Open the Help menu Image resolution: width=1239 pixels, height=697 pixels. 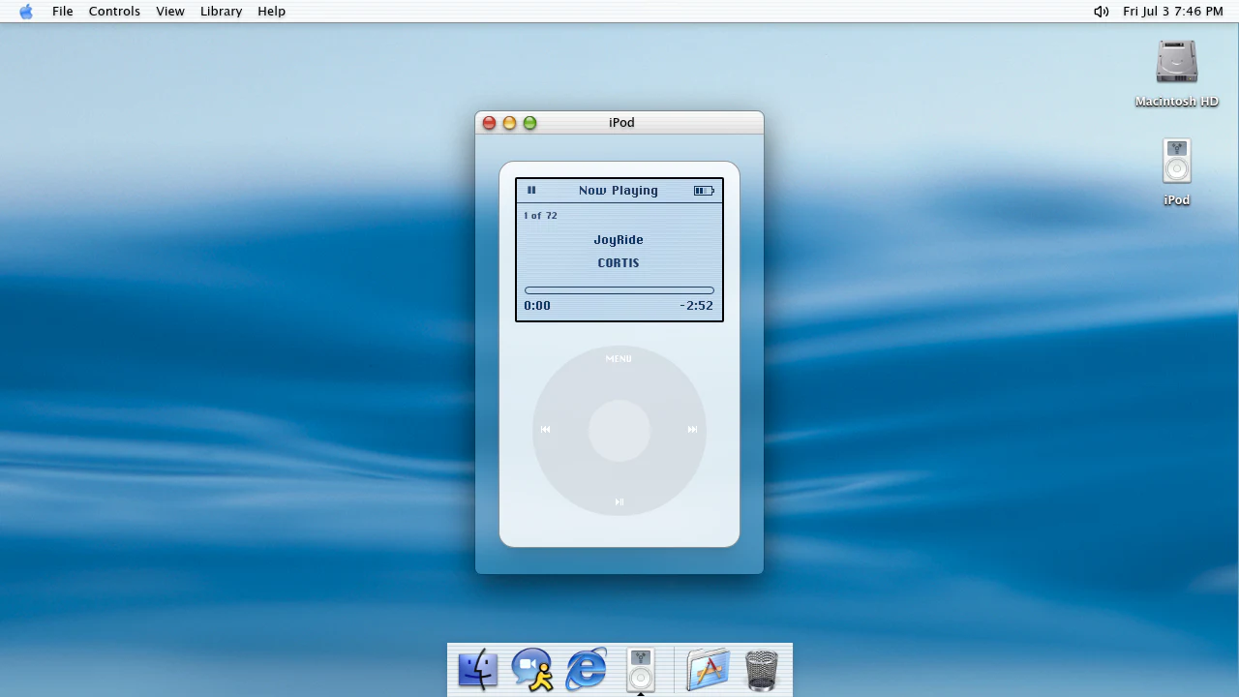(272, 12)
